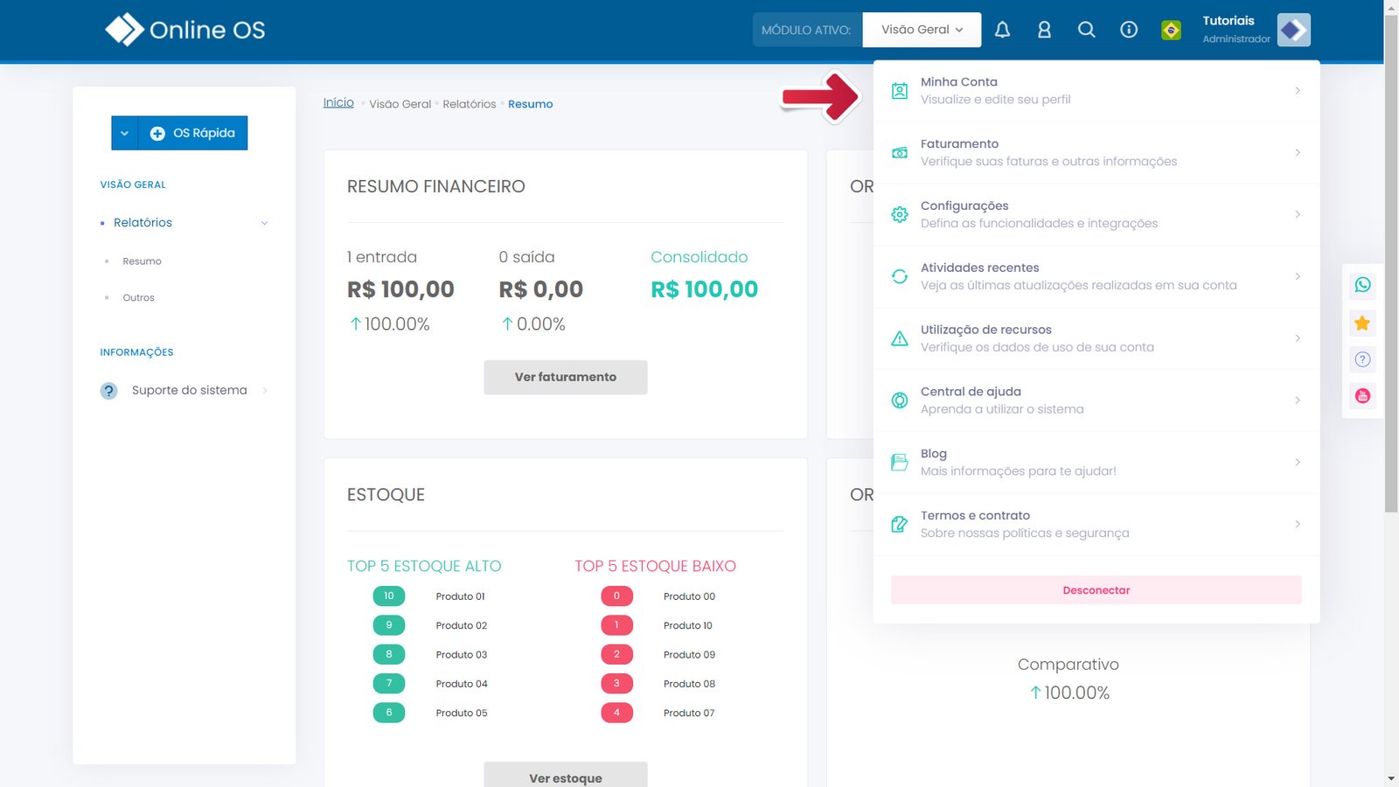Click the page vertical scrollbar
Screen dimensions: 1399x787
coord(1391,262)
